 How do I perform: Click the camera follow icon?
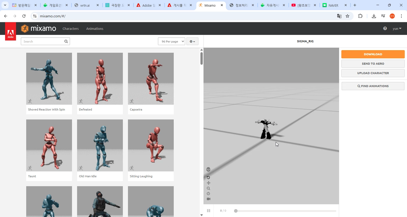(209, 199)
